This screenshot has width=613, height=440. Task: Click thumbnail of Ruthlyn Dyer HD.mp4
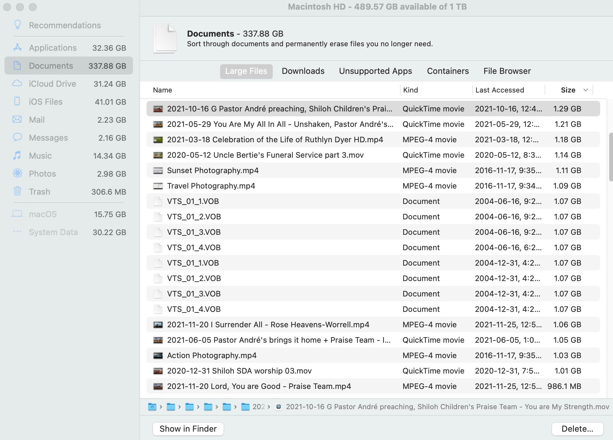[158, 140]
